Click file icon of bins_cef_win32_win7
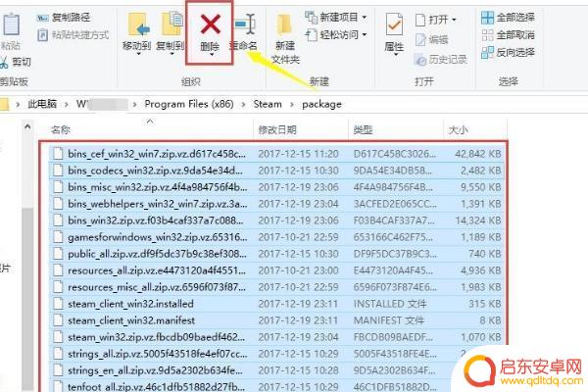 [x=58, y=154]
